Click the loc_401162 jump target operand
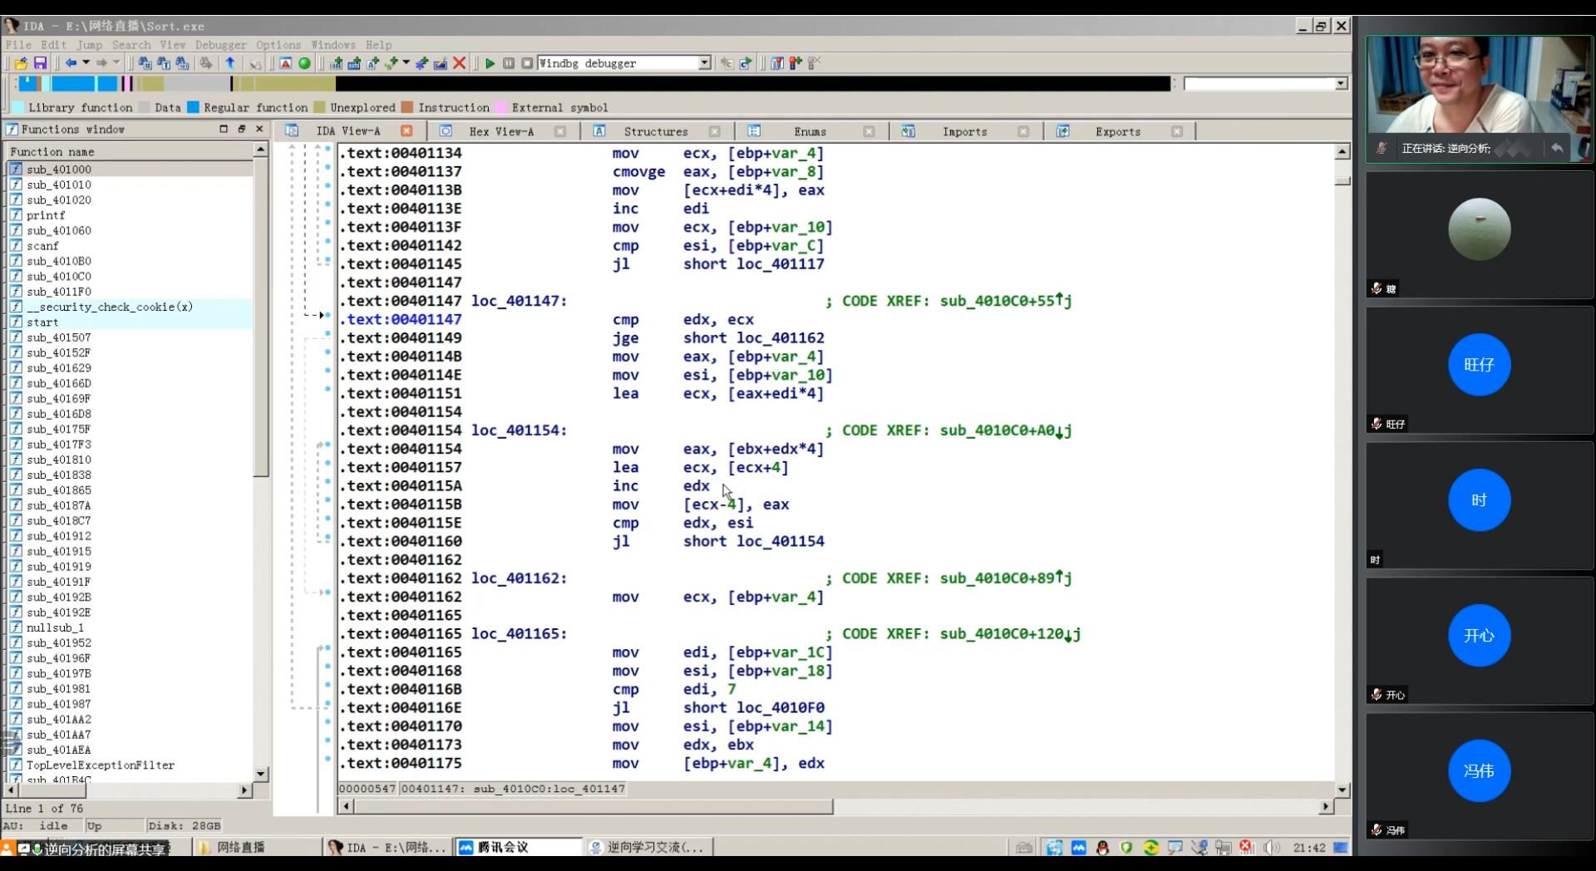 click(781, 338)
